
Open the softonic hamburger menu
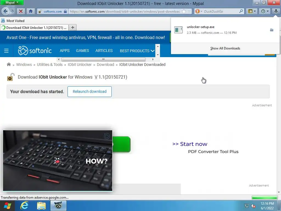coord(6,51)
